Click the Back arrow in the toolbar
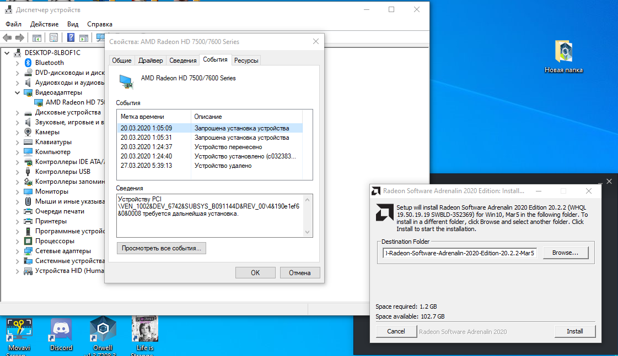Screen dimensions: 618x356 [7, 38]
